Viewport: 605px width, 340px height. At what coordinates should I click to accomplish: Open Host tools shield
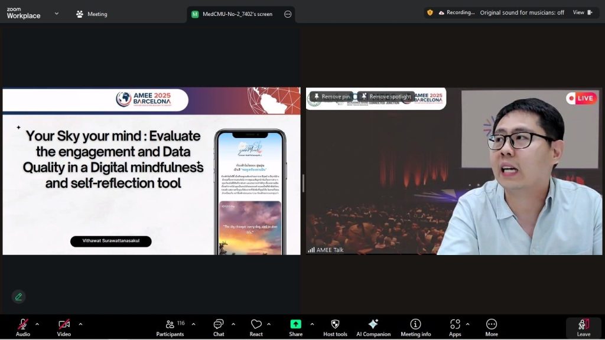click(x=335, y=326)
